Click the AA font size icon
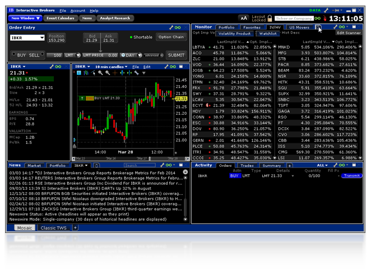 coord(244,18)
